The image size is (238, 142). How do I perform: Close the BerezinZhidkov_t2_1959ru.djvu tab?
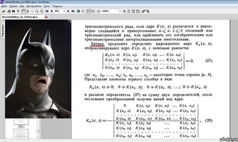coord(46,17)
